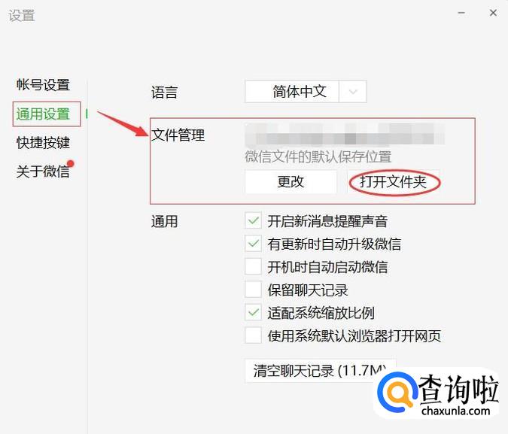Check 保留聊天记录 option
This screenshot has width=508, height=434.
[x=253, y=290]
